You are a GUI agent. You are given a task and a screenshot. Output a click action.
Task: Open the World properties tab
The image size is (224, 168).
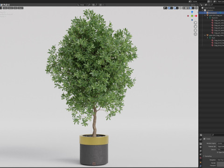click(x=201, y=158)
